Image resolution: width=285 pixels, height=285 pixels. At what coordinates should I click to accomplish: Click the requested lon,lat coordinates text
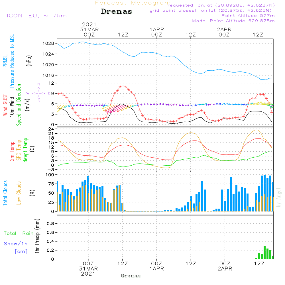(221, 5)
